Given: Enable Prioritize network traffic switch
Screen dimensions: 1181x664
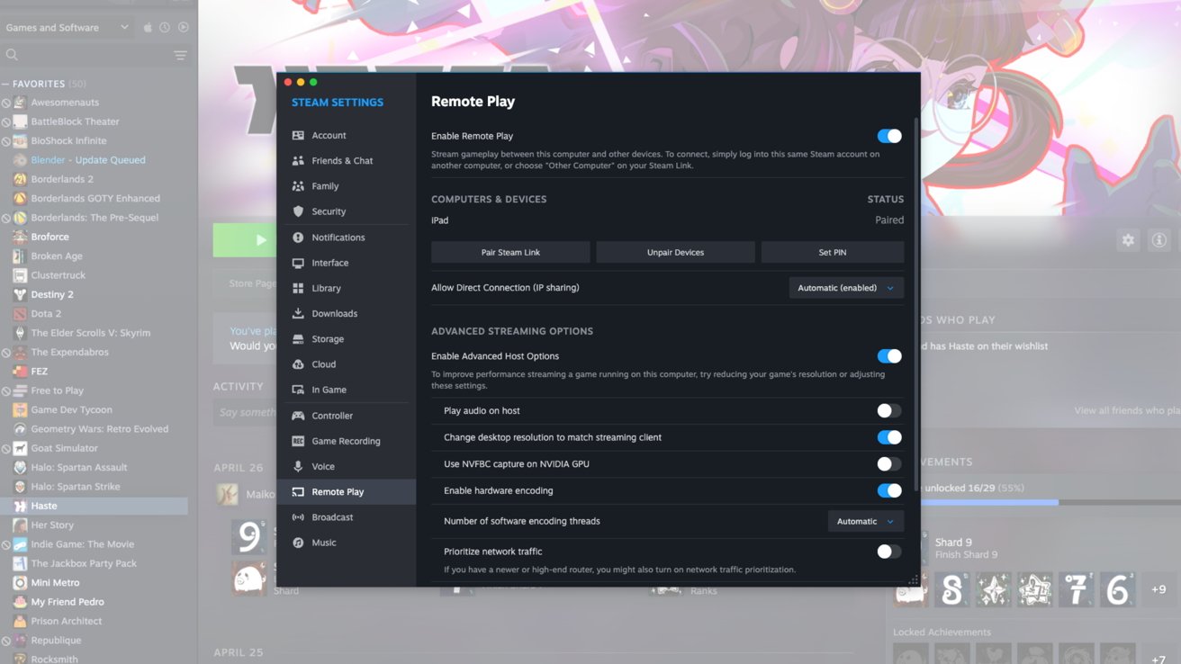Looking at the screenshot, I should [889, 552].
